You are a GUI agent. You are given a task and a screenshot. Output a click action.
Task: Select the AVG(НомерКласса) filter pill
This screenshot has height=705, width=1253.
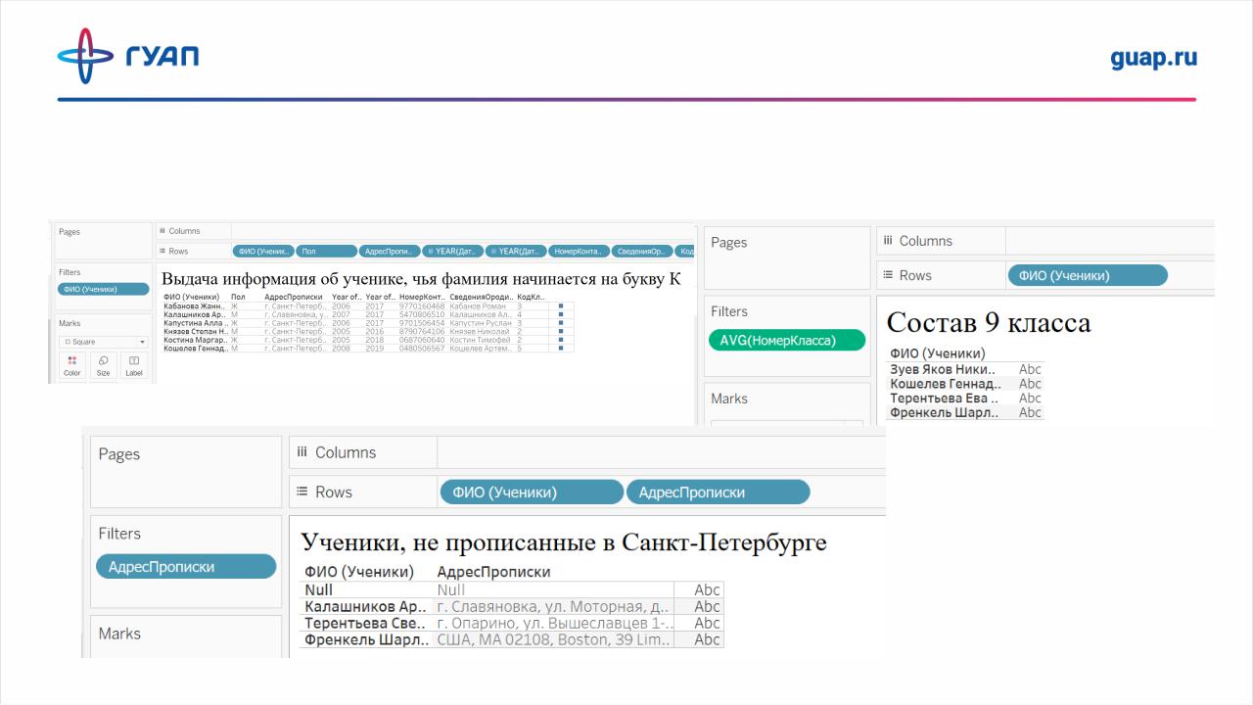click(x=786, y=341)
